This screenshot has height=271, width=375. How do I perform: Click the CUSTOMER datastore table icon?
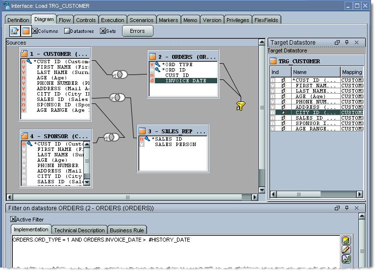[x=24, y=53]
